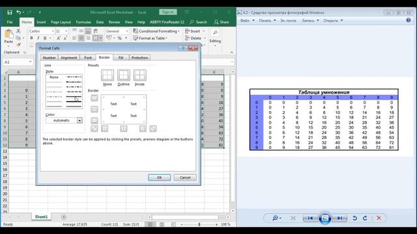Apply the Inside border preset

[x=140, y=75]
